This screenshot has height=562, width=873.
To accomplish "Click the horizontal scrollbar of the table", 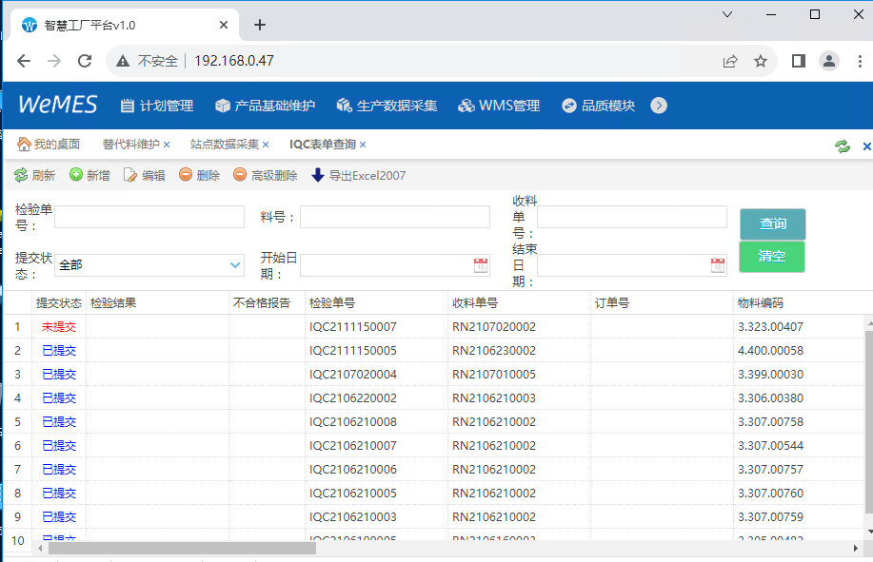I will pyautogui.click(x=181, y=549).
